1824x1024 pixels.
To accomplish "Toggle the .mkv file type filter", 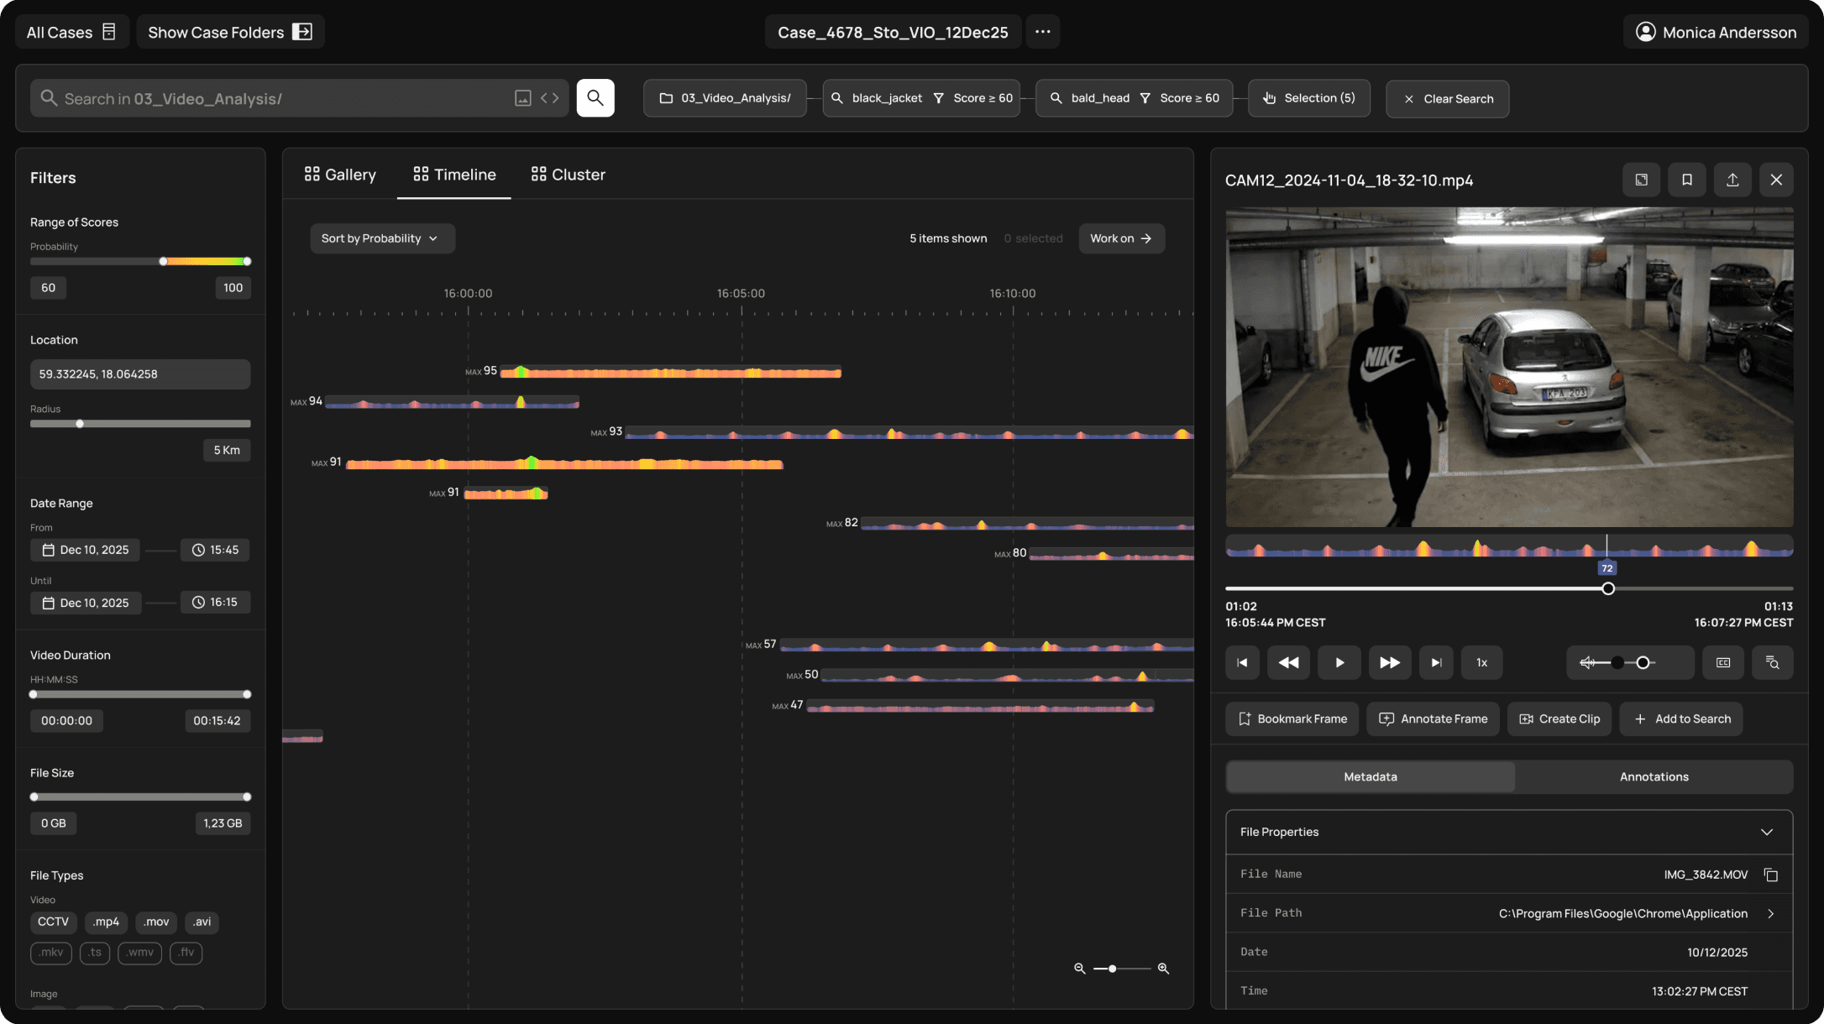I will point(51,953).
